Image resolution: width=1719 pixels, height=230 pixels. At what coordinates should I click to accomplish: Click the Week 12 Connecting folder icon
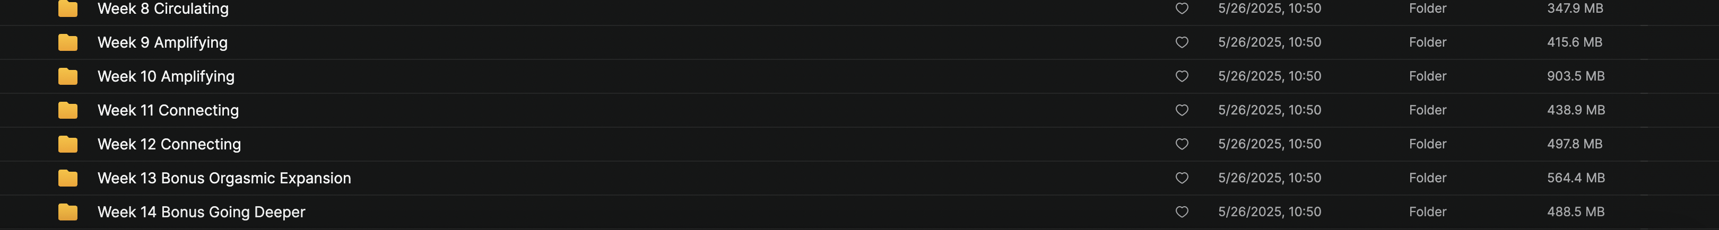[x=67, y=144]
